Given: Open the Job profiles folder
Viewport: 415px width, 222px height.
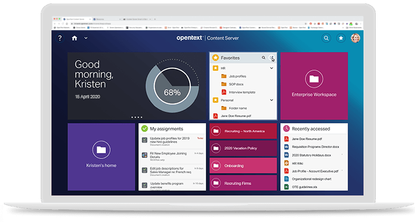Looking at the screenshot, I should (x=238, y=76).
